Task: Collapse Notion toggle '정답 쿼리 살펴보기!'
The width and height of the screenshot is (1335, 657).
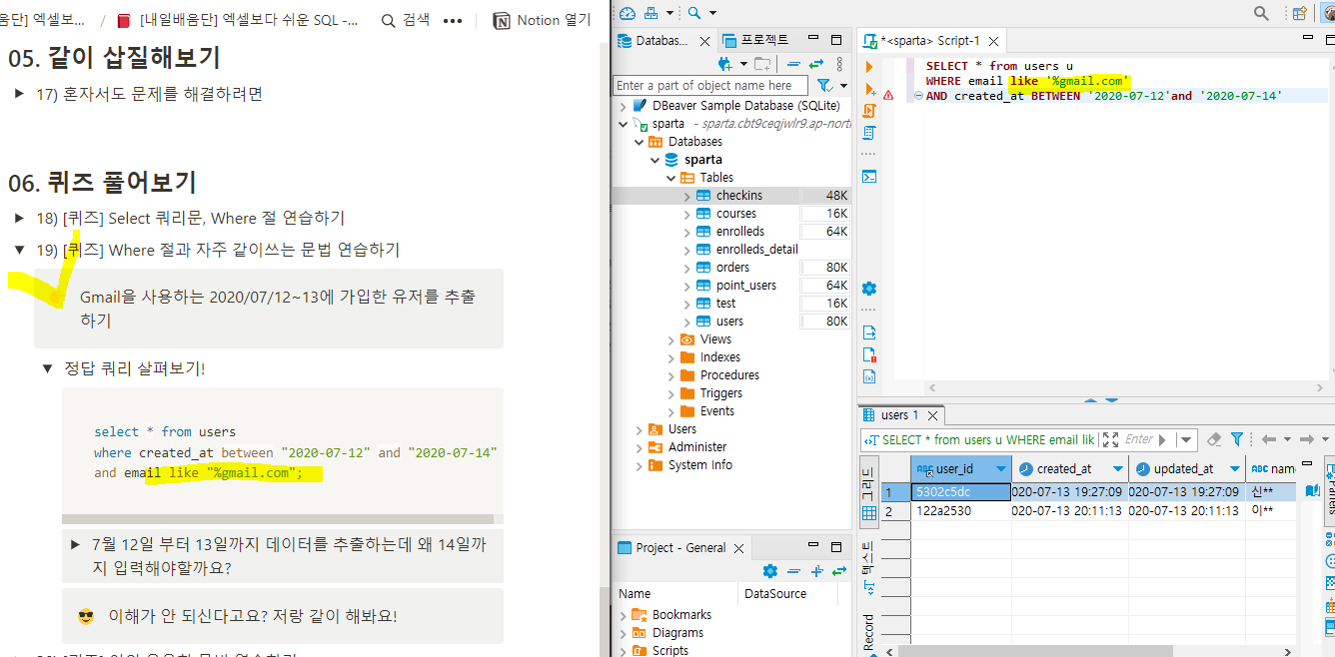Action: [x=47, y=368]
